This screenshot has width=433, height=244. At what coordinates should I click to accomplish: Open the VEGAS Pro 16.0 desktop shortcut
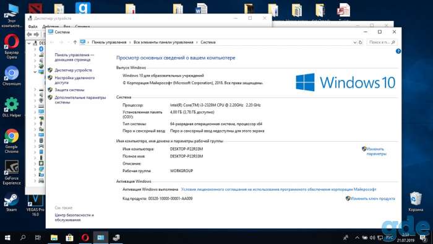point(35,205)
